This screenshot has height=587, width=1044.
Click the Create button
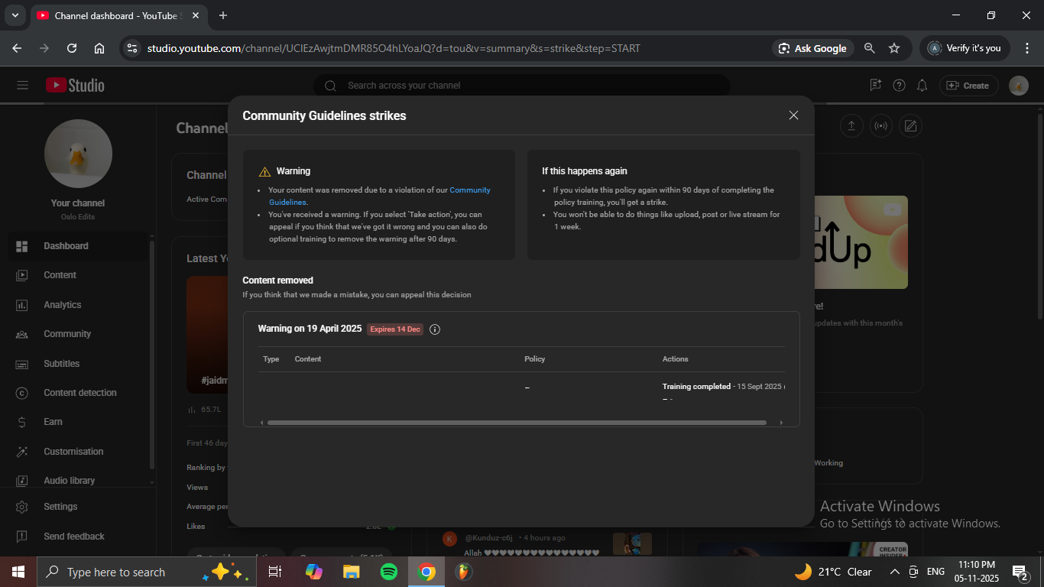(x=968, y=86)
